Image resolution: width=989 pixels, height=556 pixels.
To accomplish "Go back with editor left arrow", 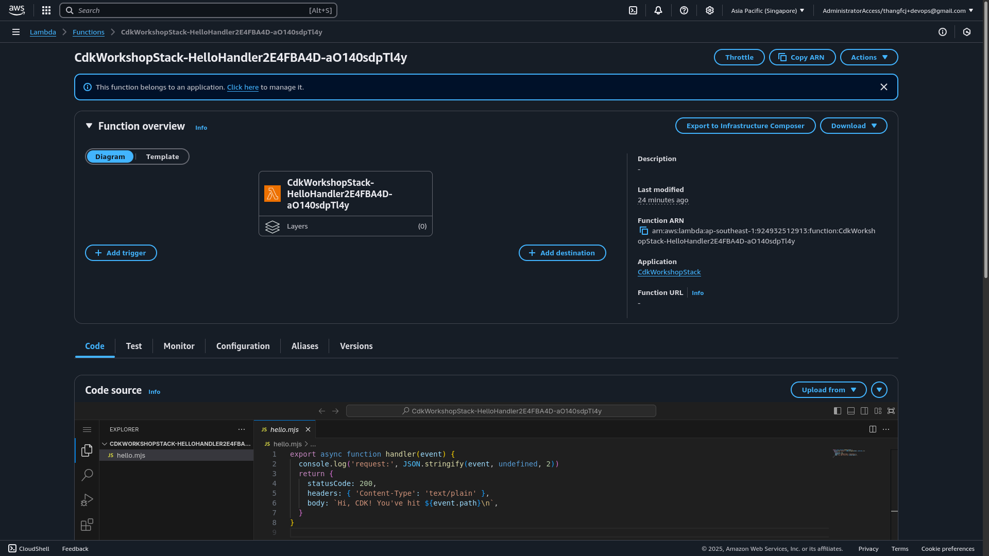I will [322, 411].
